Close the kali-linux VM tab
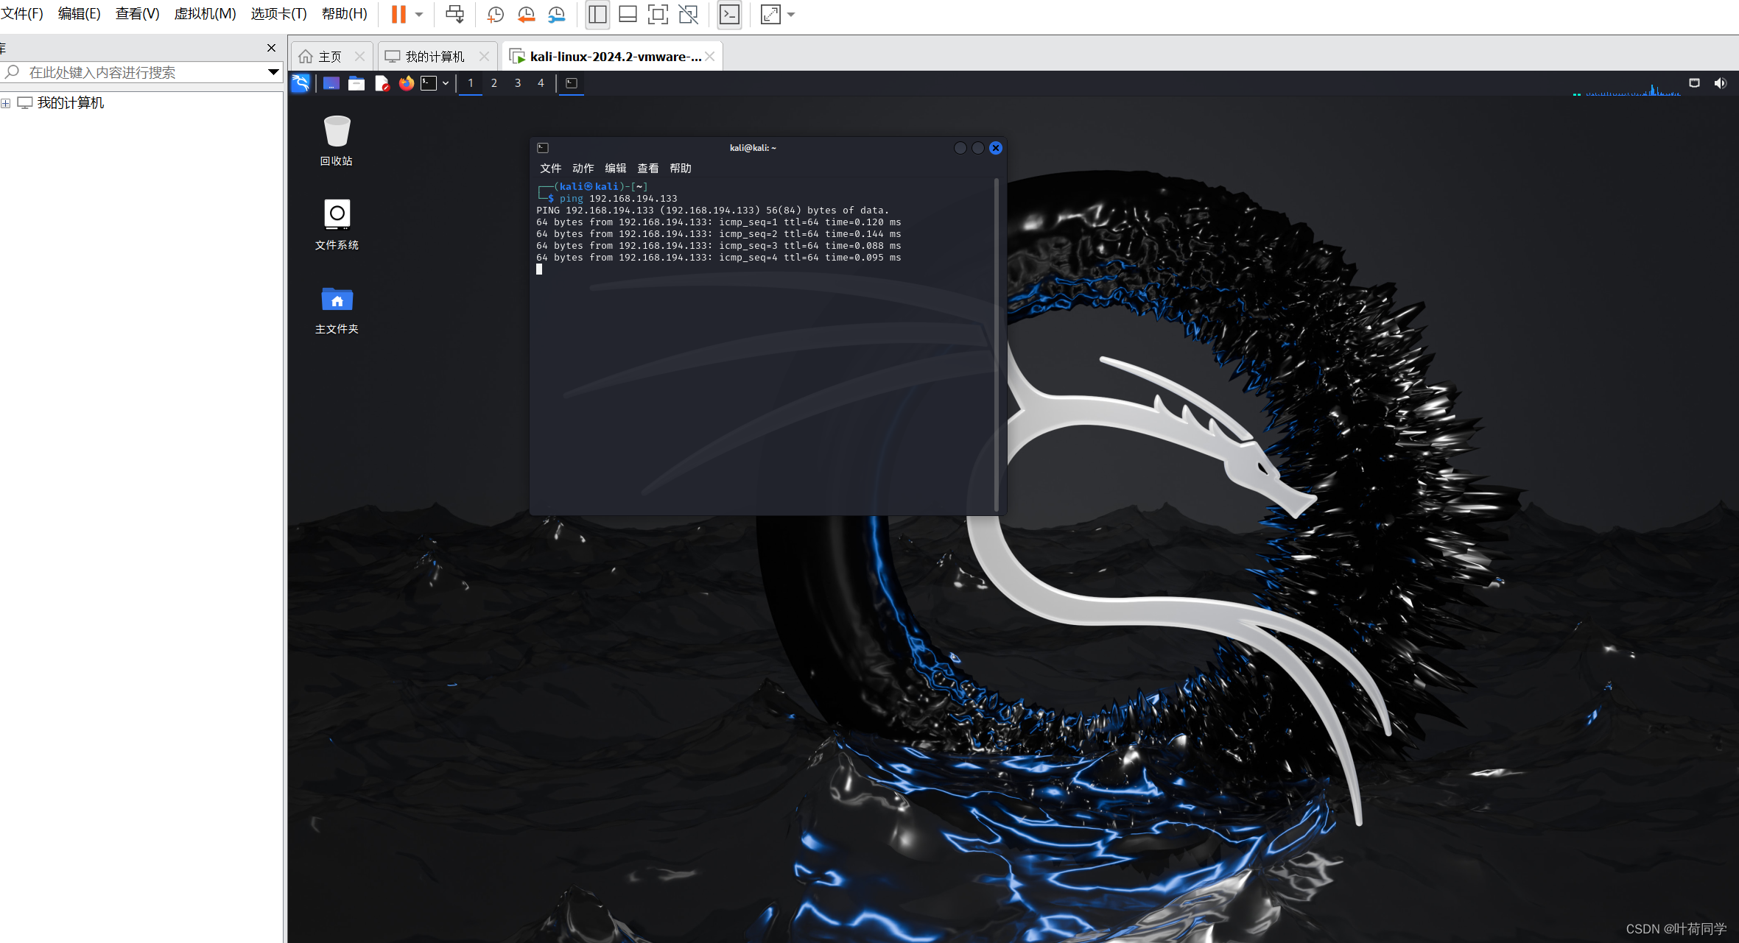The height and width of the screenshot is (943, 1739). coord(709,57)
